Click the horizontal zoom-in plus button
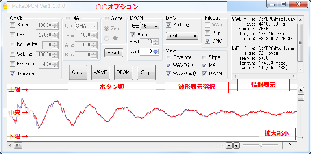This screenshot has height=154, width=311. pyautogui.click(x=236, y=145)
